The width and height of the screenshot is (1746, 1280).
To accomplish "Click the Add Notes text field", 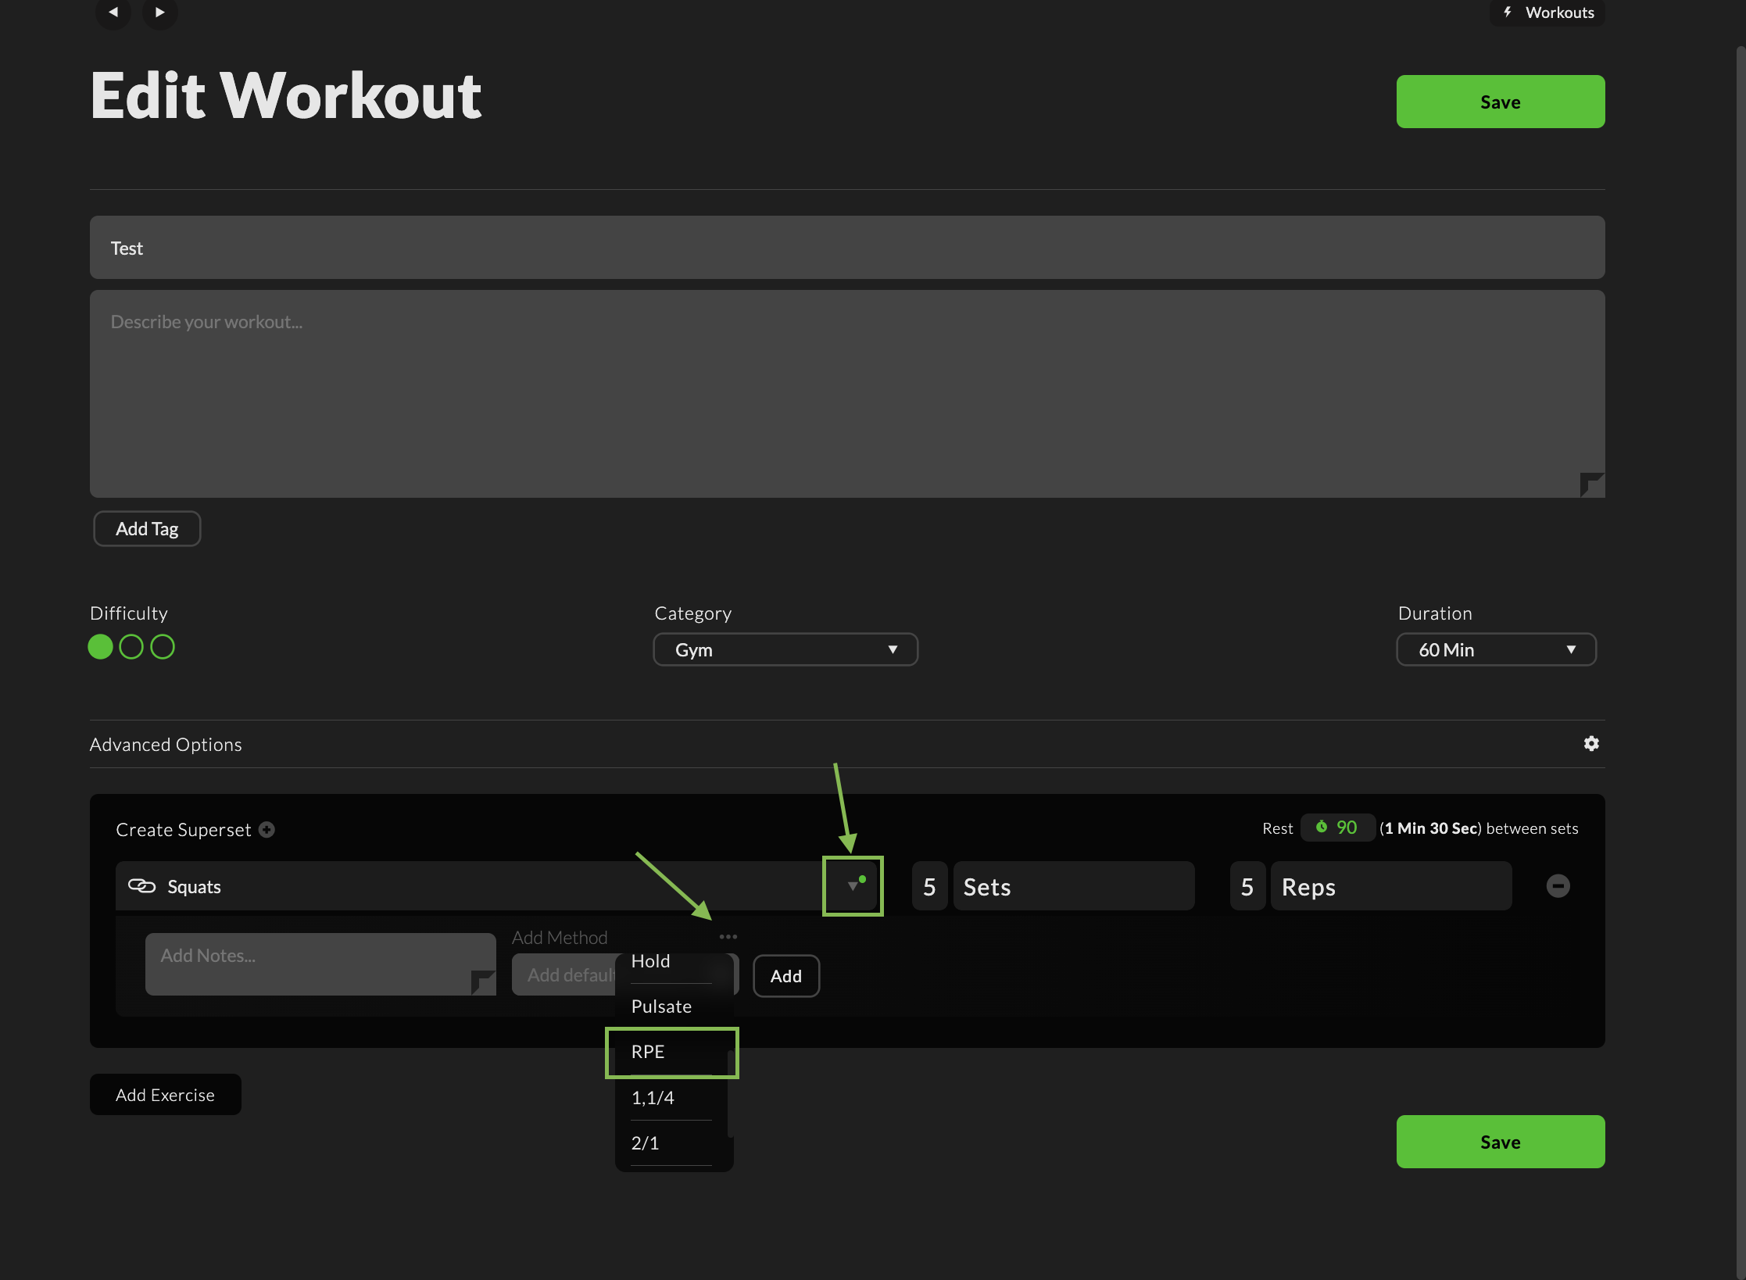I will point(313,963).
